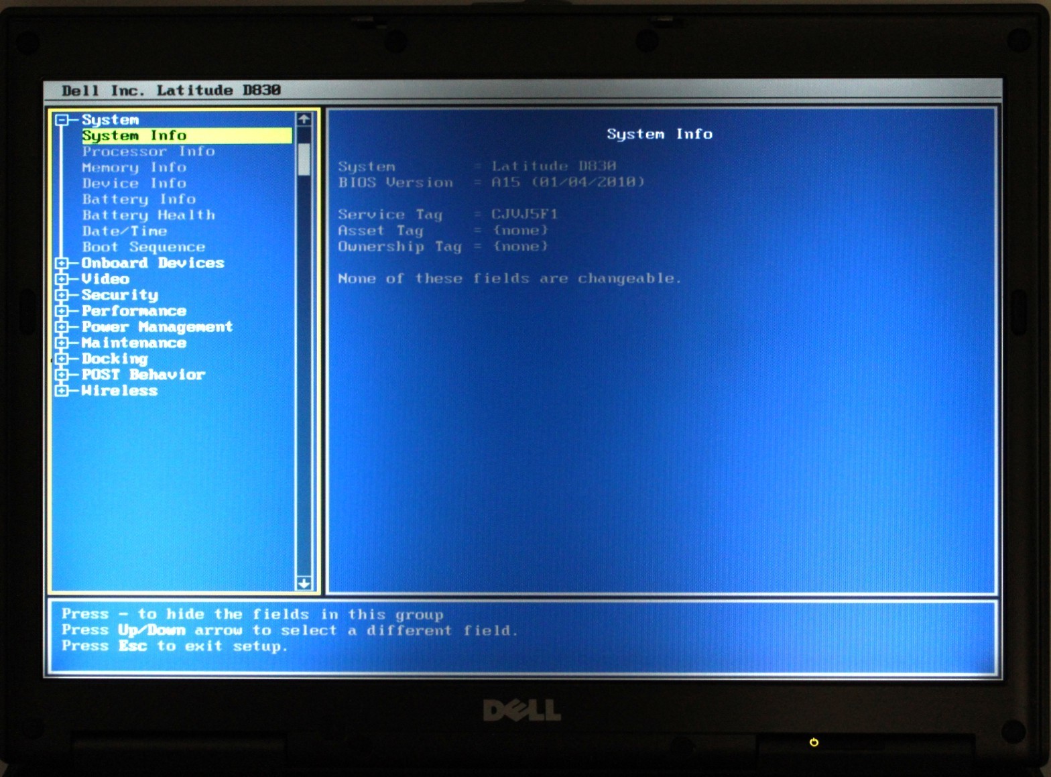
Task: Select Power Management label
Action: [x=158, y=327]
